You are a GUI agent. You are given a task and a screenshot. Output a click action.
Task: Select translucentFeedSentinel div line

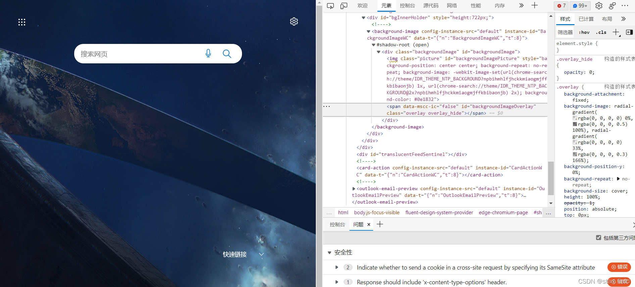pyautogui.click(x=411, y=155)
